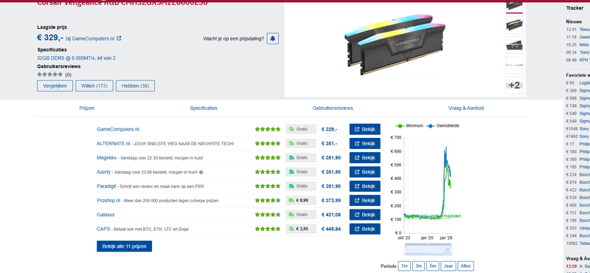This screenshot has width=590, height=273.
Task: Click the star rating of Proshop.nl row
Action: [268, 201]
